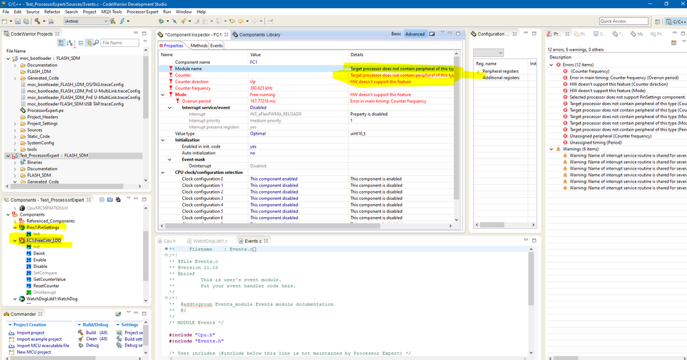
Task: Select the ResetCounter method
Action: coord(46,286)
